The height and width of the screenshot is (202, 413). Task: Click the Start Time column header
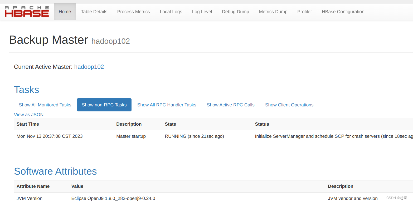(28, 124)
